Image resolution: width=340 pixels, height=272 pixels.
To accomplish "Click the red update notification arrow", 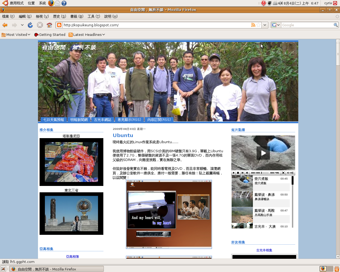I will pos(263,3).
